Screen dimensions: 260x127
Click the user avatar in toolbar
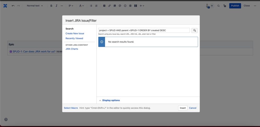[207, 6]
